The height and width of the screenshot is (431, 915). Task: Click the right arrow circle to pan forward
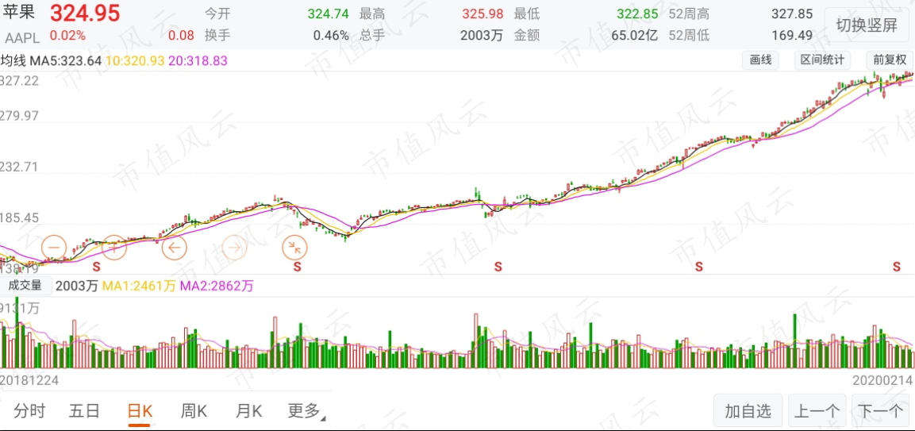click(235, 248)
